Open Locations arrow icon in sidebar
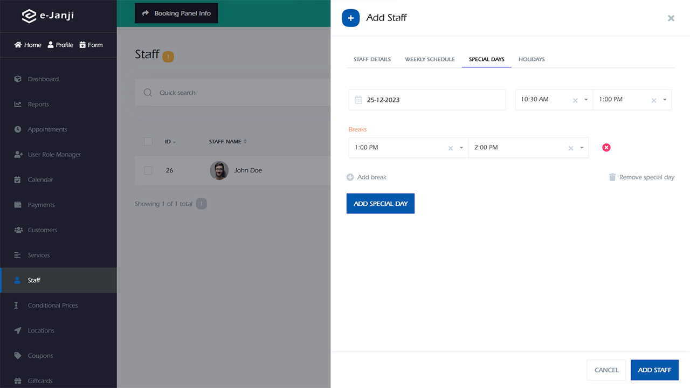The width and height of the screenshot is (690, 388). [x=18, y=330]
